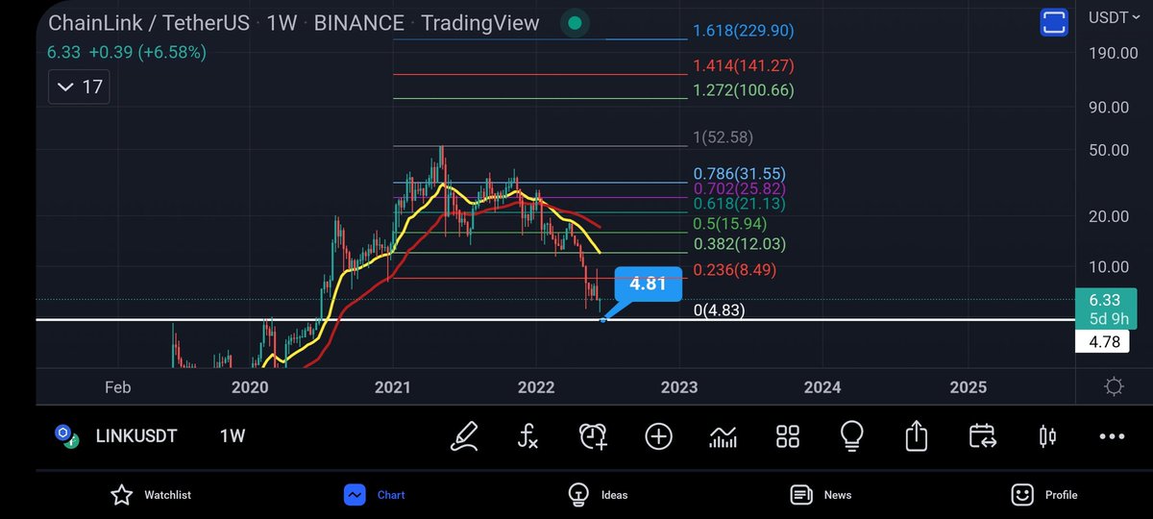Open the ideas lightbulb toolbar icon
This screenshot has height=519, width=1153.
[x=852, y=436]
